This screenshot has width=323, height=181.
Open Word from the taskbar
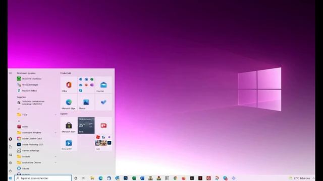(142, 178)
